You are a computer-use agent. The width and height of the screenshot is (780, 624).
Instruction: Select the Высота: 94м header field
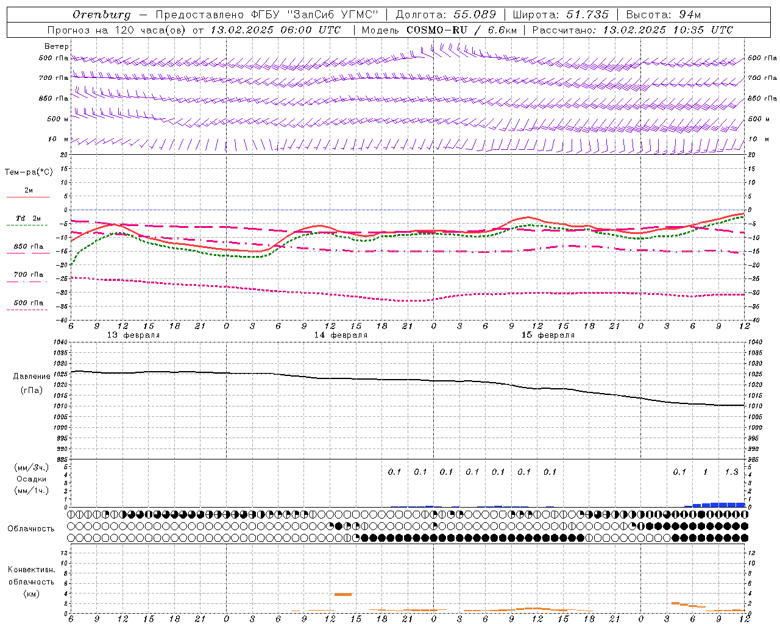point(664,15)
